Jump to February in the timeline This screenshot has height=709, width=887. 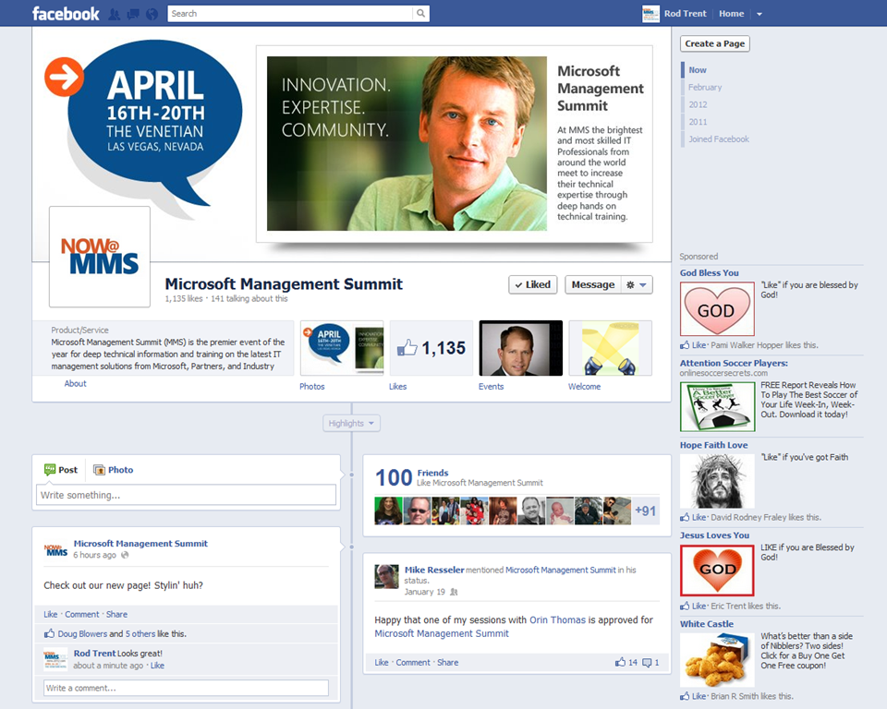705,87
